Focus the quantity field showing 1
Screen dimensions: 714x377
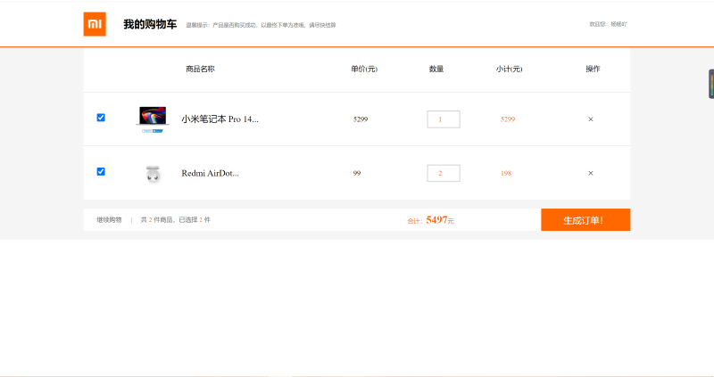tap(444, 119)
